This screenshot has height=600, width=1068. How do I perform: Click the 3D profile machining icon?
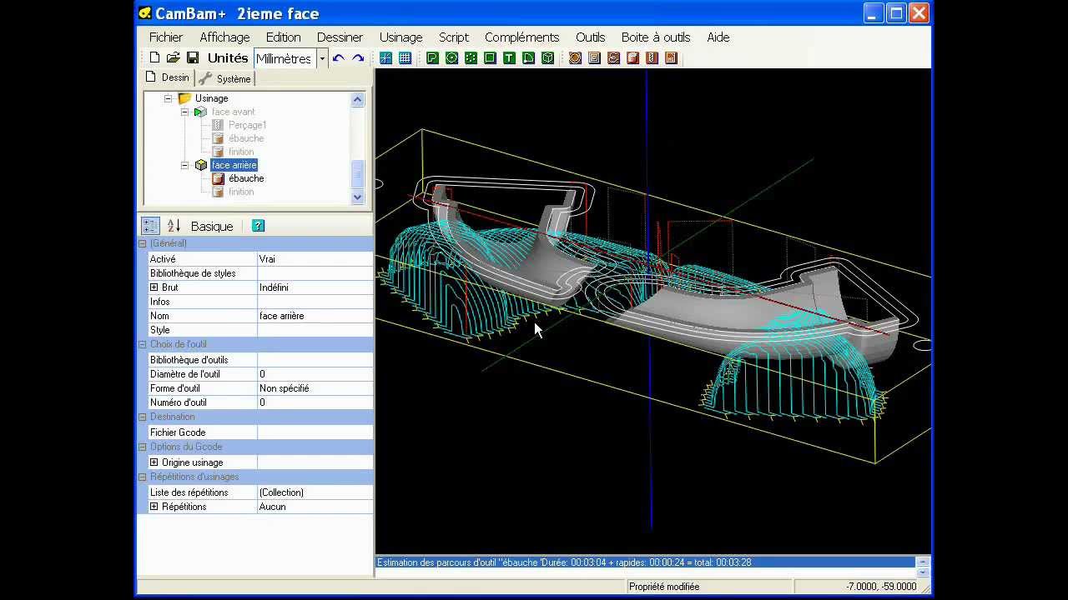click(x=632, y=57)
